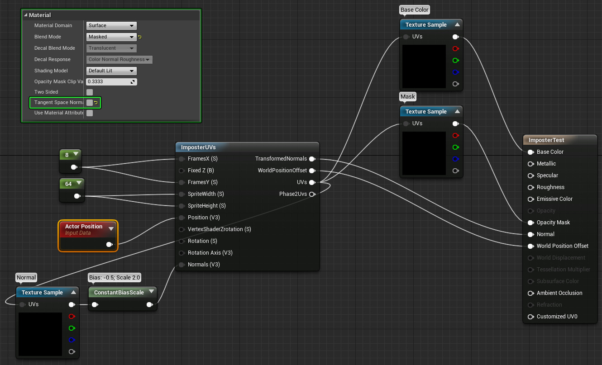Open the Shading Model dropdown
The image size is (602, 365).
point(111,71)
